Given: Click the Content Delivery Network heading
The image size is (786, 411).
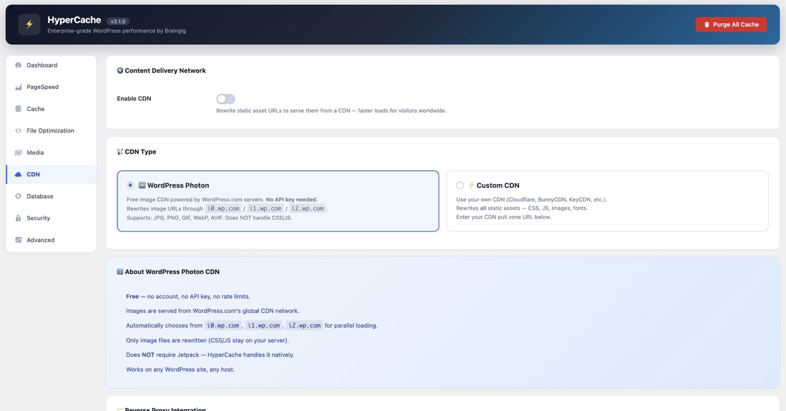Looking at the screenshot, I should coord(165,71).
